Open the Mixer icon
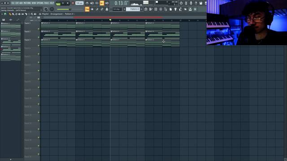This screenshot has height=161, width=287. click(161, 9)
